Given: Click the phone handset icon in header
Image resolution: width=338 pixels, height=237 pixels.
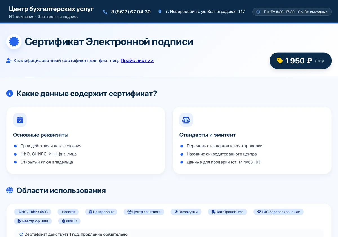Looking at the screenshot, I should click(105, 12).
